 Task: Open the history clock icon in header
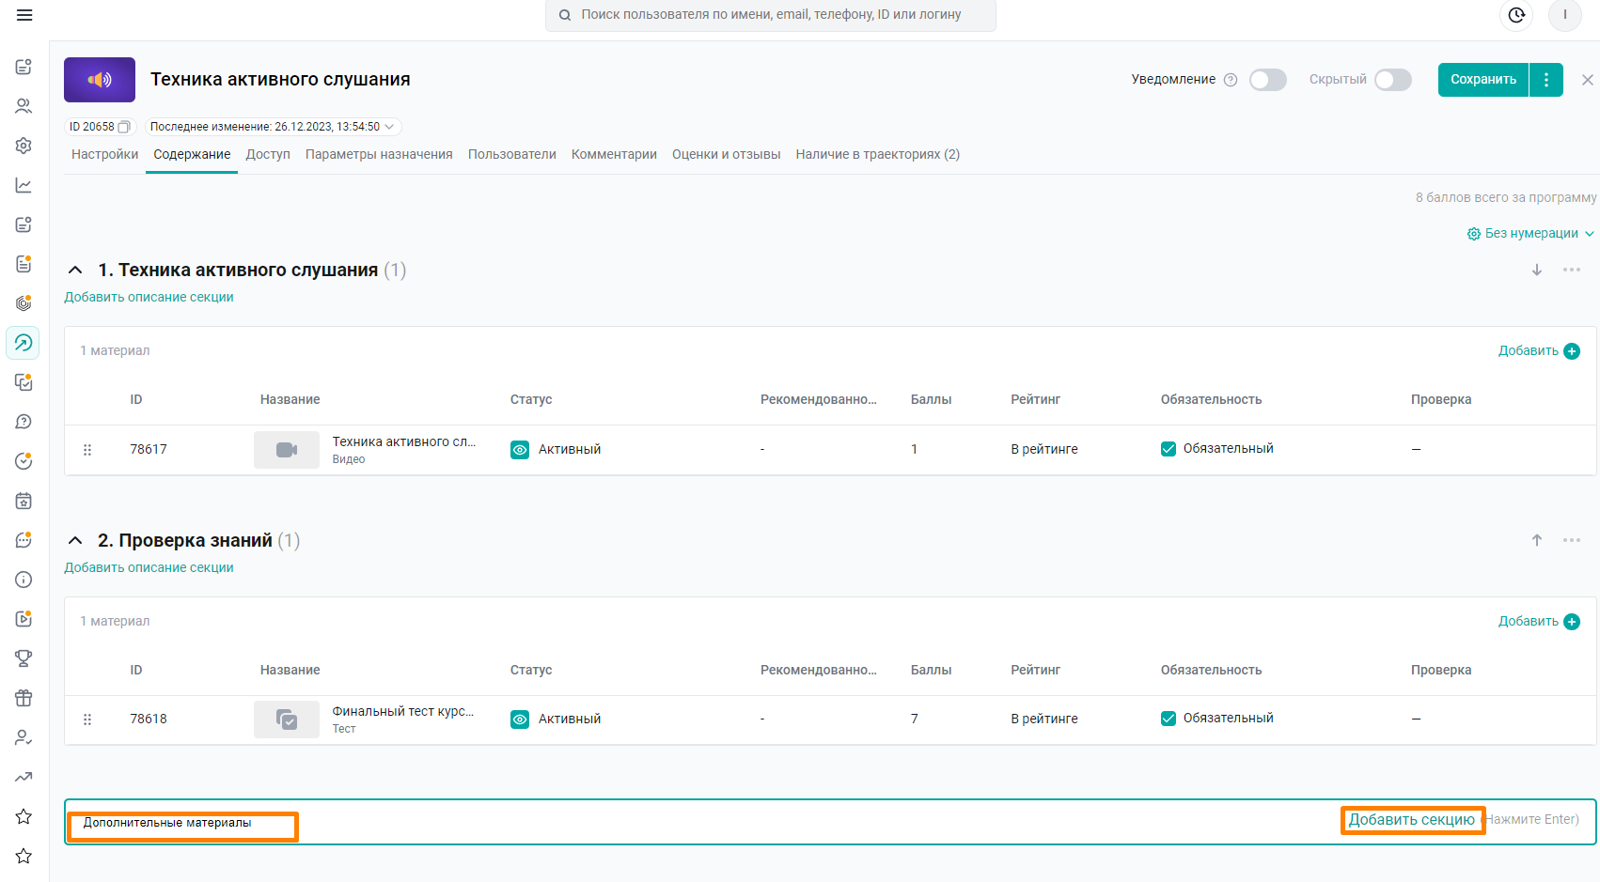1516,15
